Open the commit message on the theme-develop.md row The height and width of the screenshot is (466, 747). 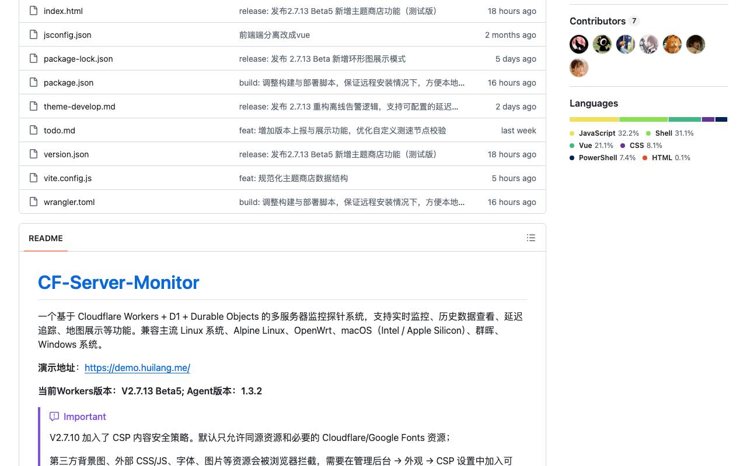pos(348,107)
